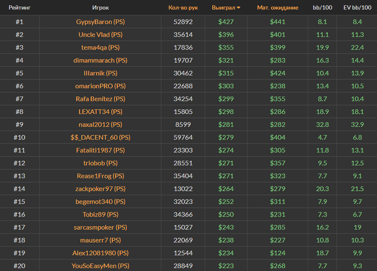Open player mauserr7 (PS) profile
Viewport: 377px width, 271px height.
pyautogui.click(x=101, y=240)
